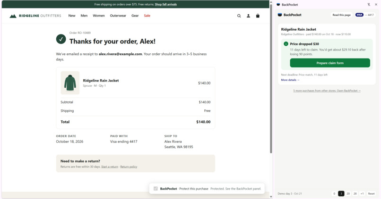381x199 pixels.
Task: Close the BackPocket side panel
Action: point(376,5)
